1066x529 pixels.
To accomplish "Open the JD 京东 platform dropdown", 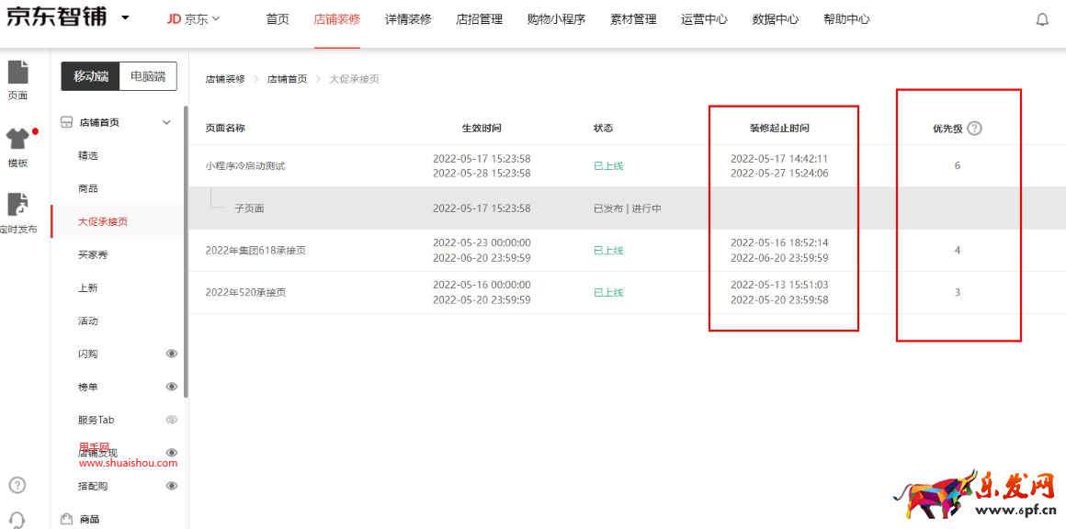I will pyautogui.click(x=194, y=19).
